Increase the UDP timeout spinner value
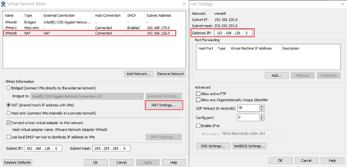 (x=262, y=107)
